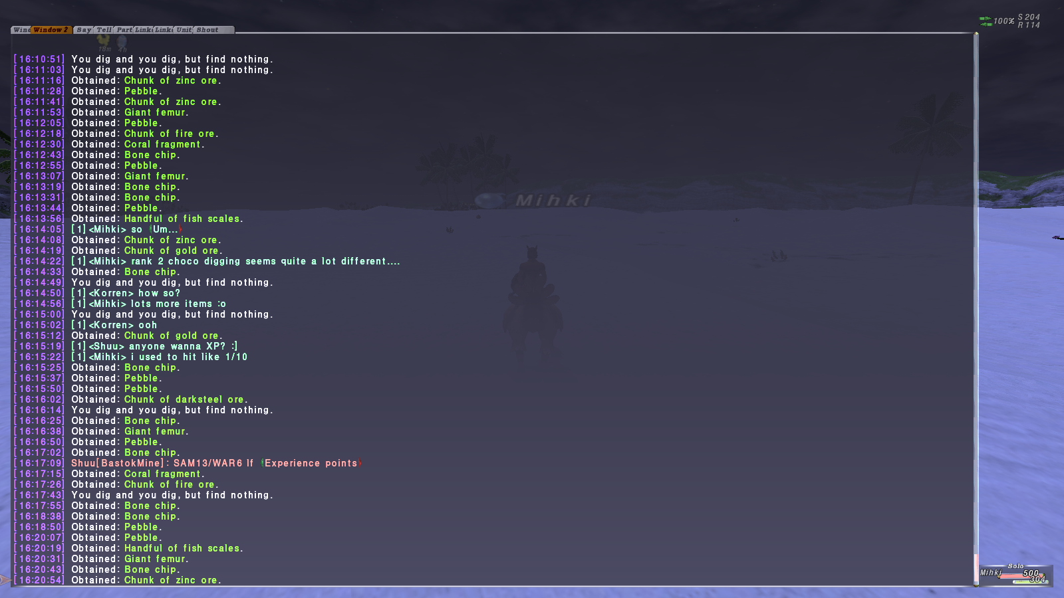1064x598 pixels.
Task: Click the S 204 packets sent counter
Action: click(1029, 17)
